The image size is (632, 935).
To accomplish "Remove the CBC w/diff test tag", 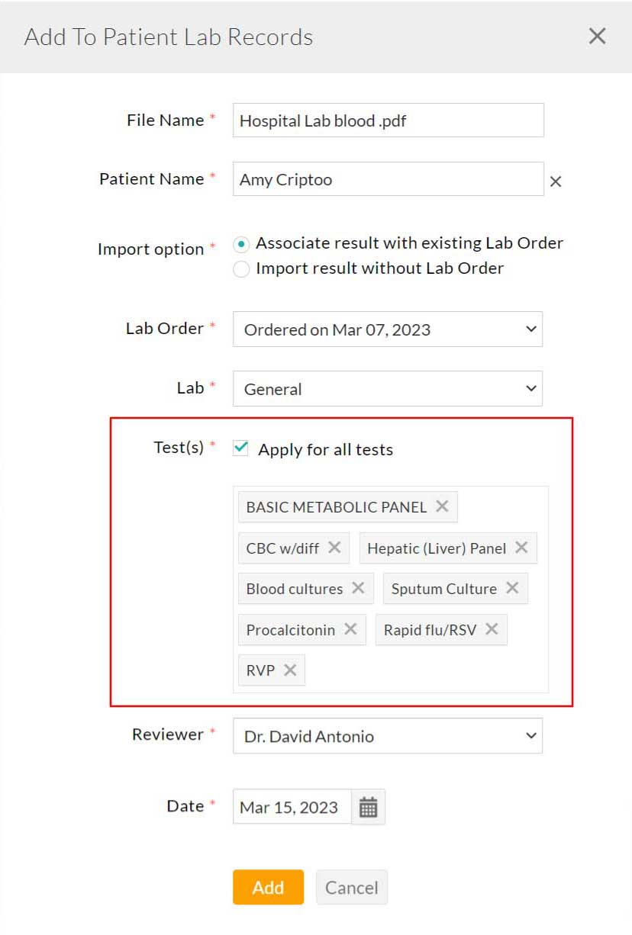I will point(334,547).
